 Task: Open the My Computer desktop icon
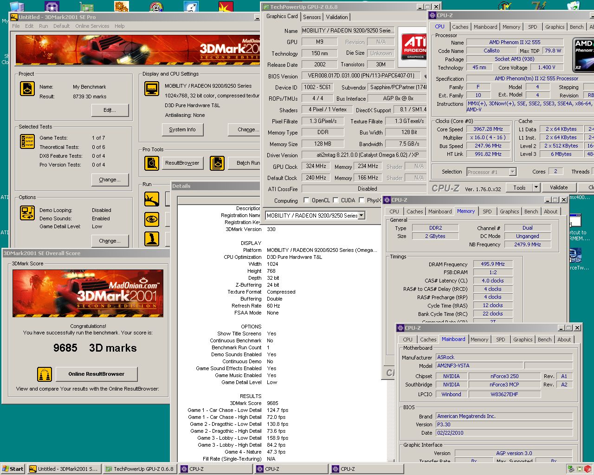point(17,7)
